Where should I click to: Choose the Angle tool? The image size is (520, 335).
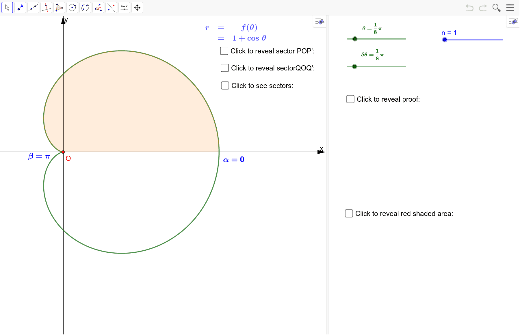click(x=98, y=8)
